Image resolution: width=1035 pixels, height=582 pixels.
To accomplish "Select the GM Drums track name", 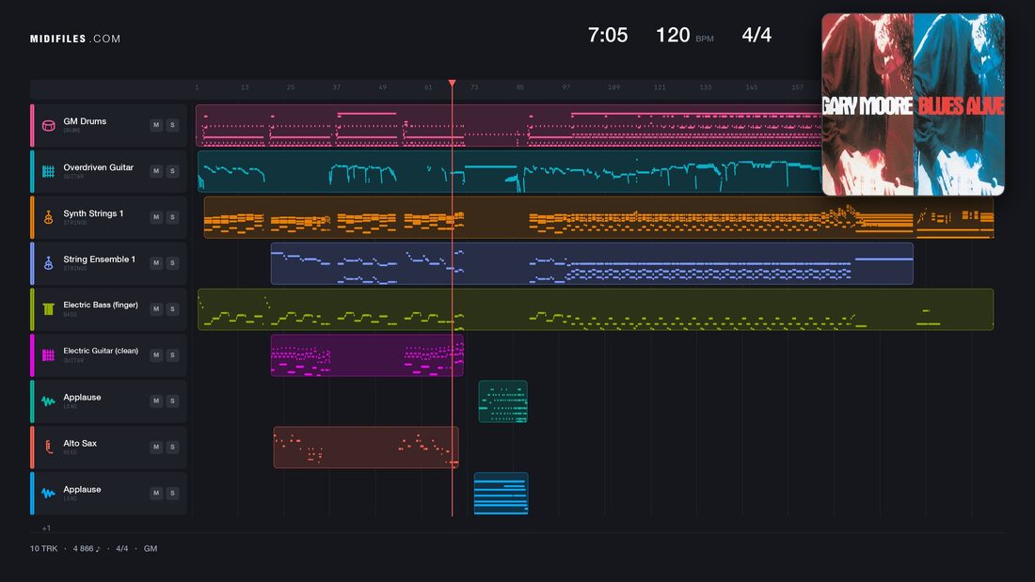I will pyautogui.click(x=85, y=121).
